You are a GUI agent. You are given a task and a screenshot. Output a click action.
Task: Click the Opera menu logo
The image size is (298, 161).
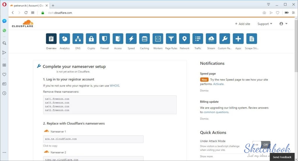click(x=4, y=4)
